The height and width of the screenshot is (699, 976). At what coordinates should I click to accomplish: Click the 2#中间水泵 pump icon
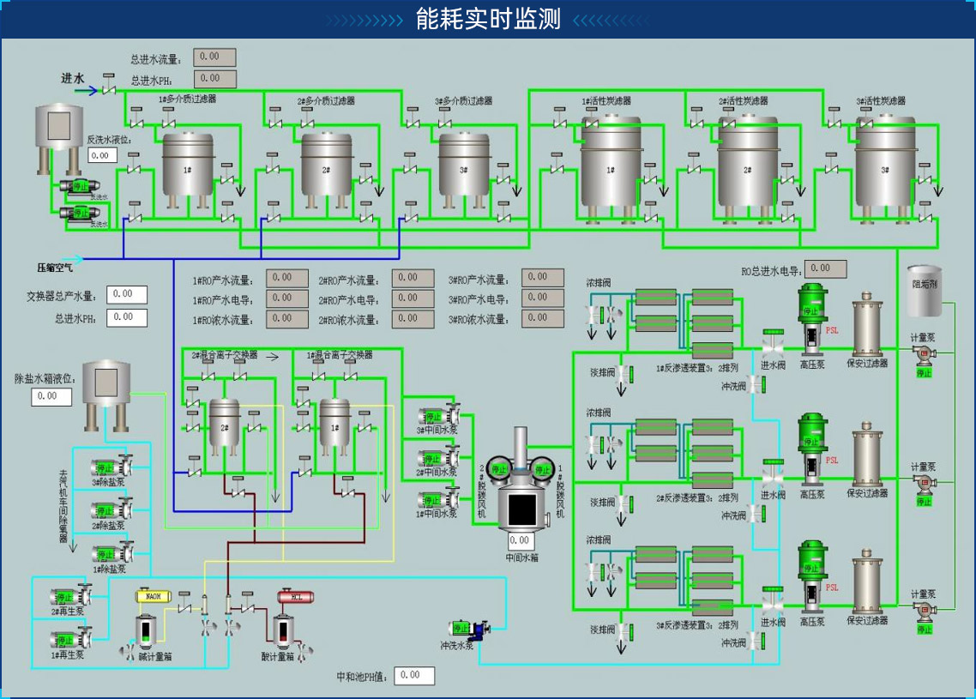438,458
